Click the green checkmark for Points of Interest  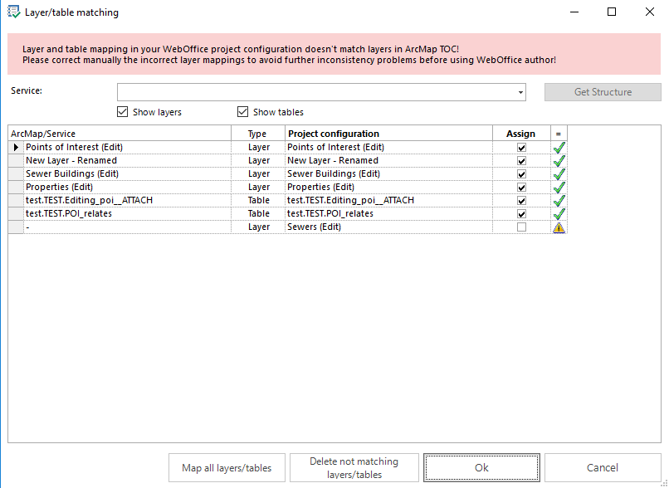point(559,147)
